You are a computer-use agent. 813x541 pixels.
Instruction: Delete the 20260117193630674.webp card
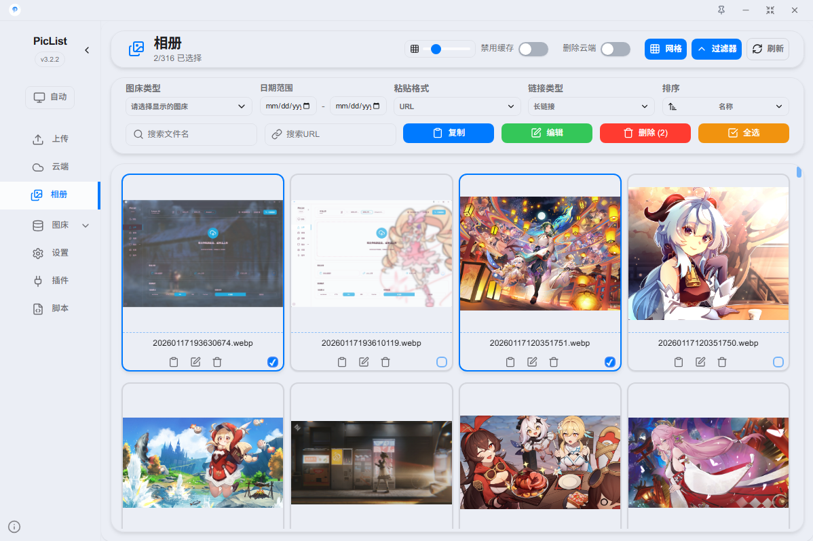[x=217, y=362]
